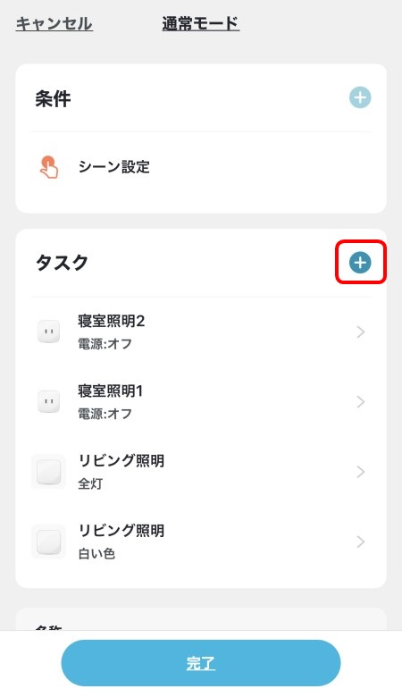Tap the リビング照明 全灯 switch icon
402x697 pixels.
click(x=49, y=472)
